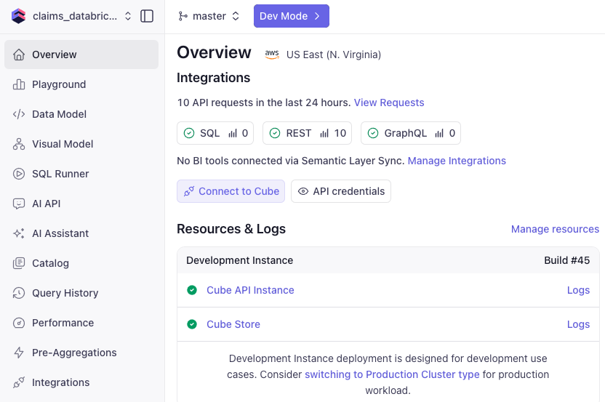605x402 pixels.
Task: Click the SQL request count chart icon
Action: tap(233, 134)
